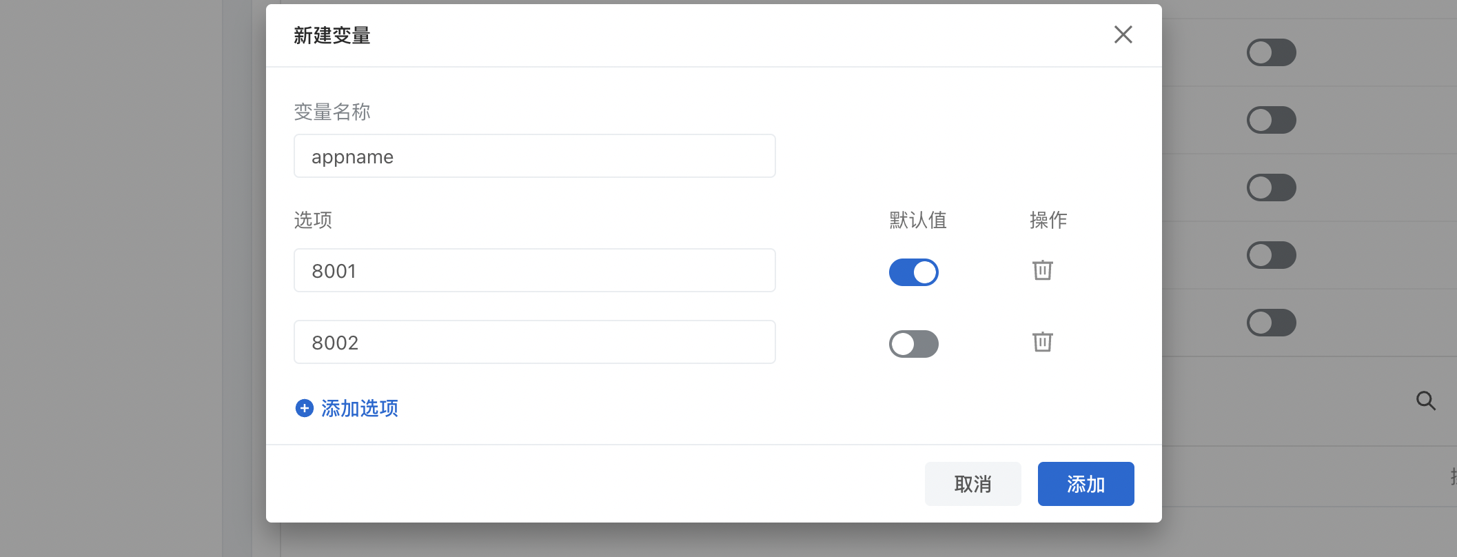Viewport: 1457px width, 557px height.
Task: Click the magnifier search icon behind the dialog
Action: tap(1425, 401)
